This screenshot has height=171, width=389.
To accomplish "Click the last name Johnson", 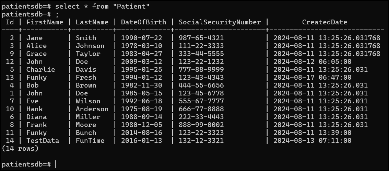I will (x=90, y=46).
